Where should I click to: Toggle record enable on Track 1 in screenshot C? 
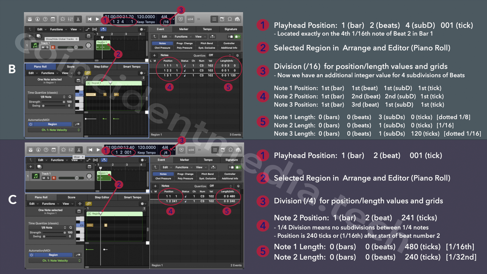point(54,178)
